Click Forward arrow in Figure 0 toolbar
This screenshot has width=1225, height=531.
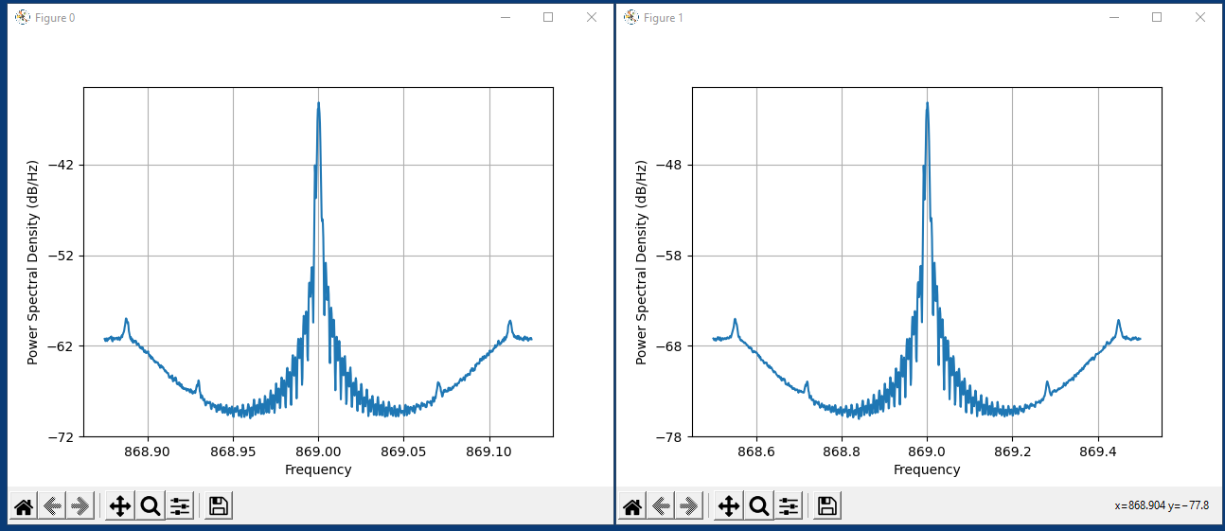click(80, 506)
